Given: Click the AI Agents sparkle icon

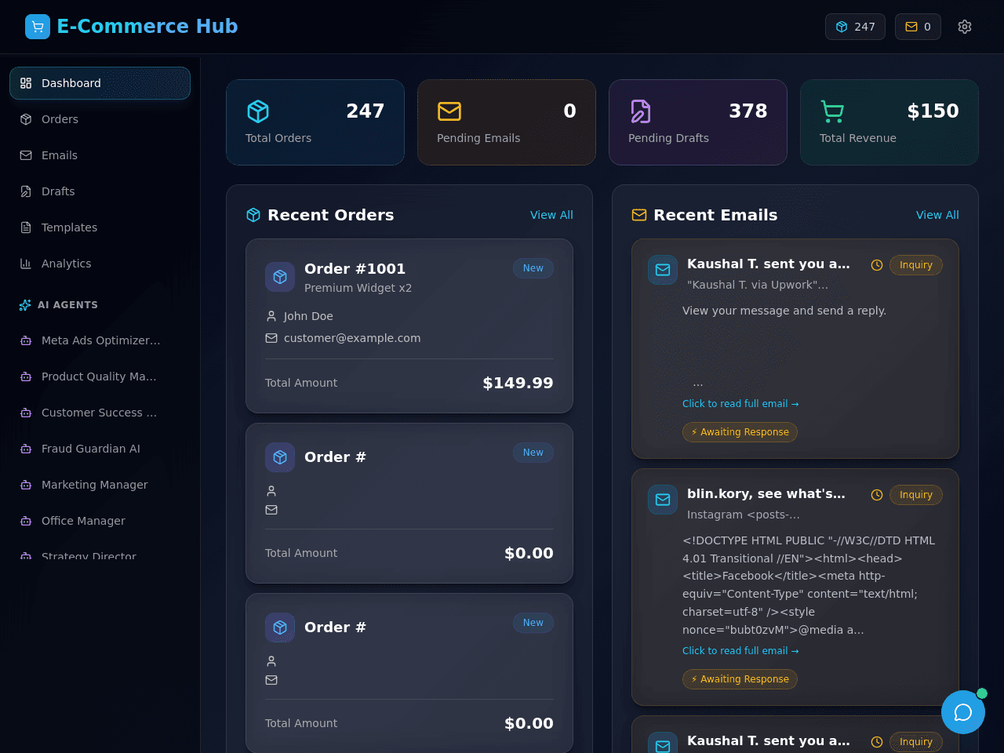Looking at the screenshot, I should click(x=25, y=305).
